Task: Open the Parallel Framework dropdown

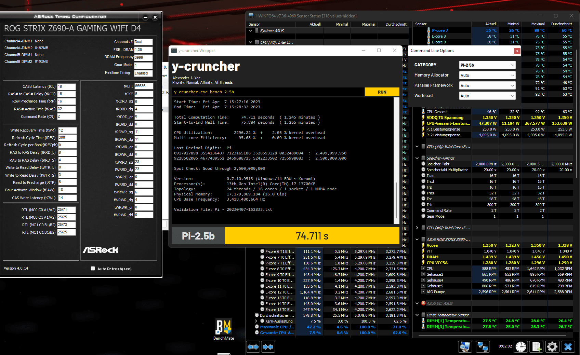Action: tap(487, 85)
